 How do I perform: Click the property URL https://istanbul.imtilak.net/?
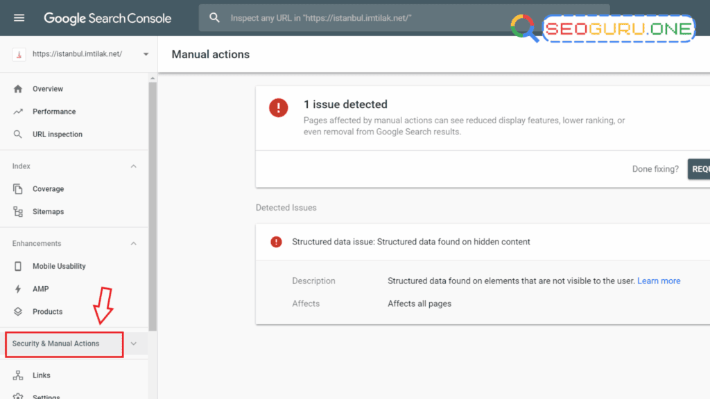click(78, 54)
